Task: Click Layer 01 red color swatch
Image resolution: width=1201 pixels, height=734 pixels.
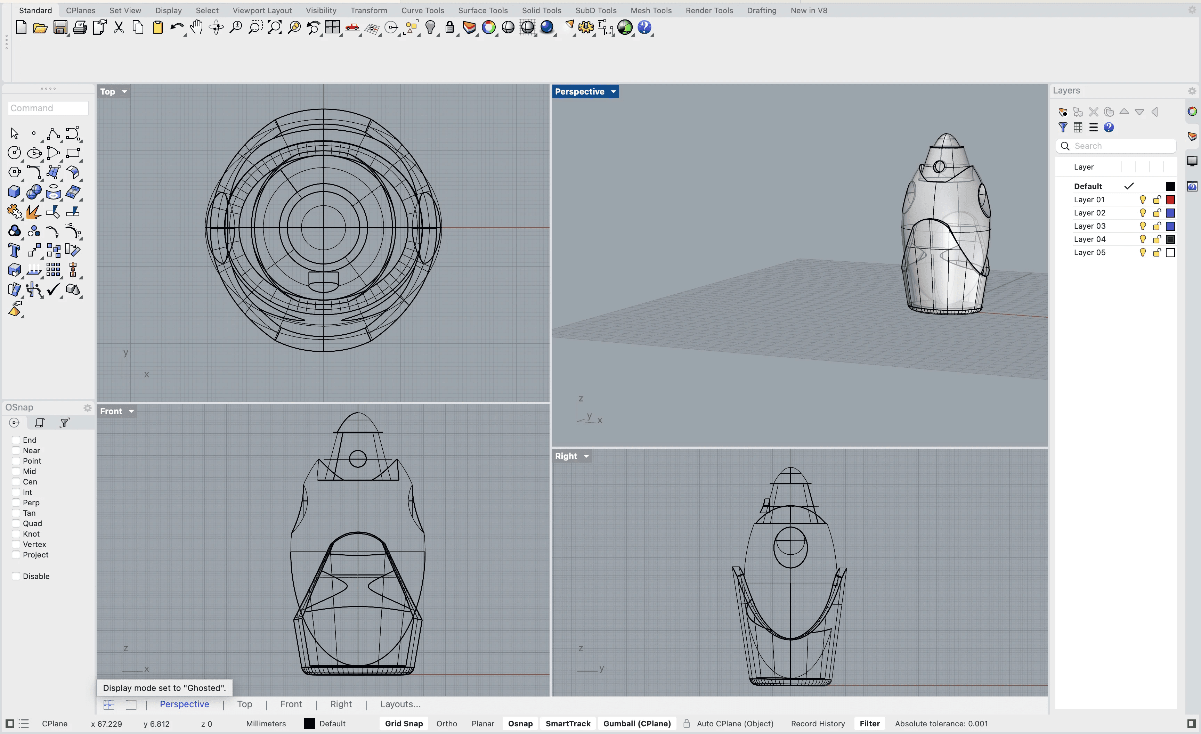Action: [1170, 200]
